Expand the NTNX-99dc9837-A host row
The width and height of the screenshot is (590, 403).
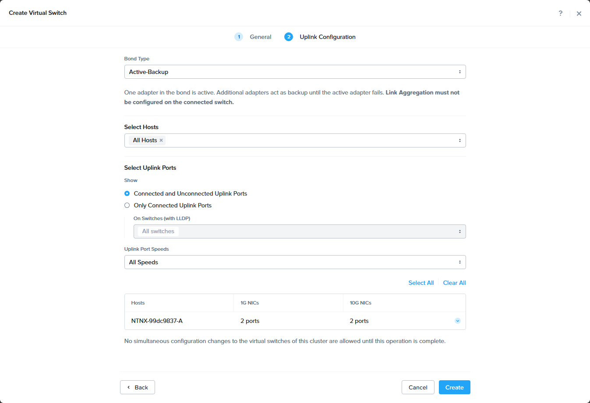point(457,321)
